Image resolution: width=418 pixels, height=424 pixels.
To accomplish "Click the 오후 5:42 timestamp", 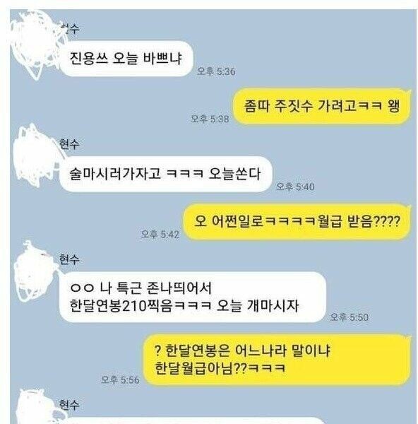I will point(160,234).
